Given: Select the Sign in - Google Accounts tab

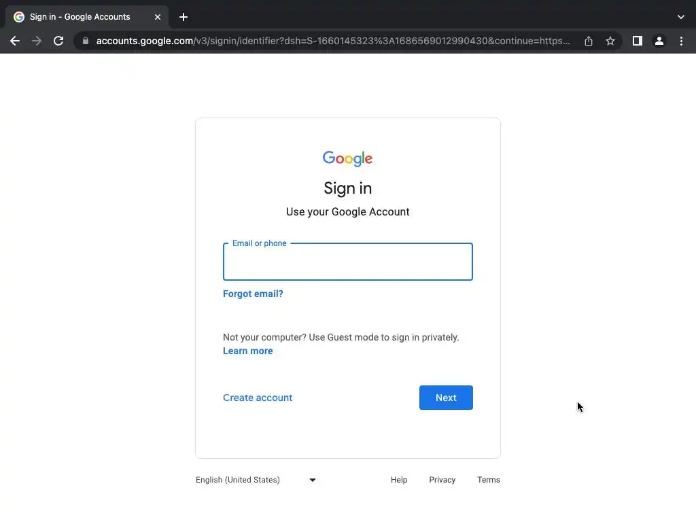Looking at the screenshot, I should coord(80,17).
